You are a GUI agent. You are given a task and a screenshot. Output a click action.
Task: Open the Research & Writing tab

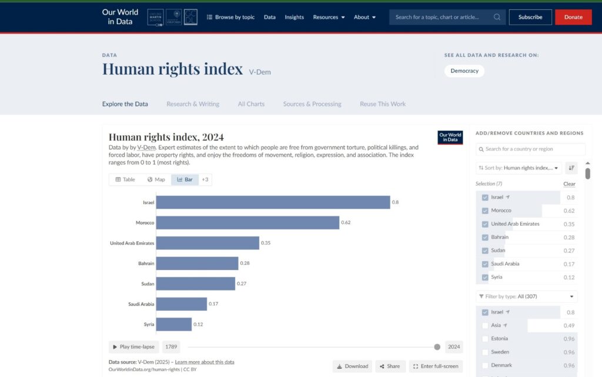pos(193,104)
